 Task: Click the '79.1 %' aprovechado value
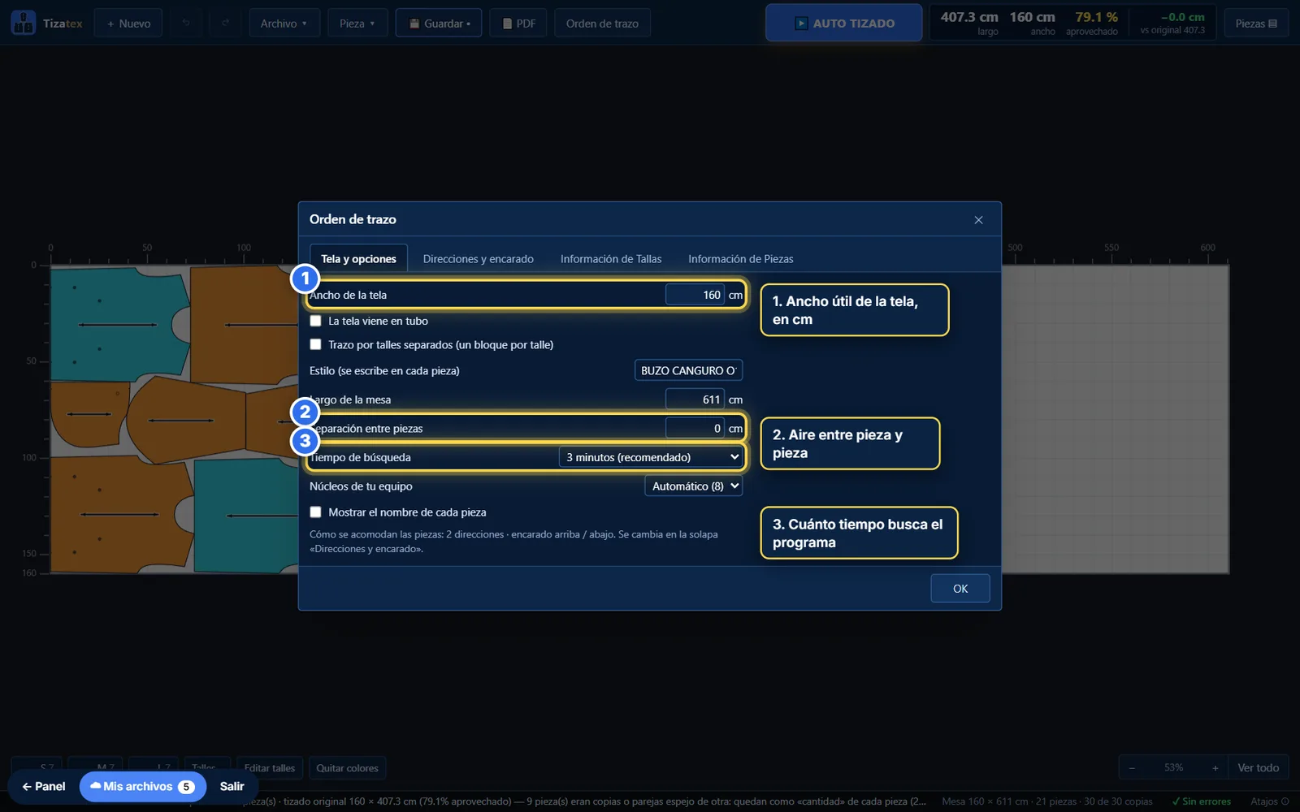[1096, 17]
